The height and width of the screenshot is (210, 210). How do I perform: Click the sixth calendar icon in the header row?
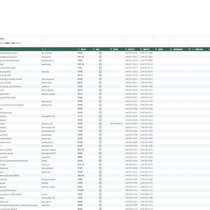coord(189,49)
